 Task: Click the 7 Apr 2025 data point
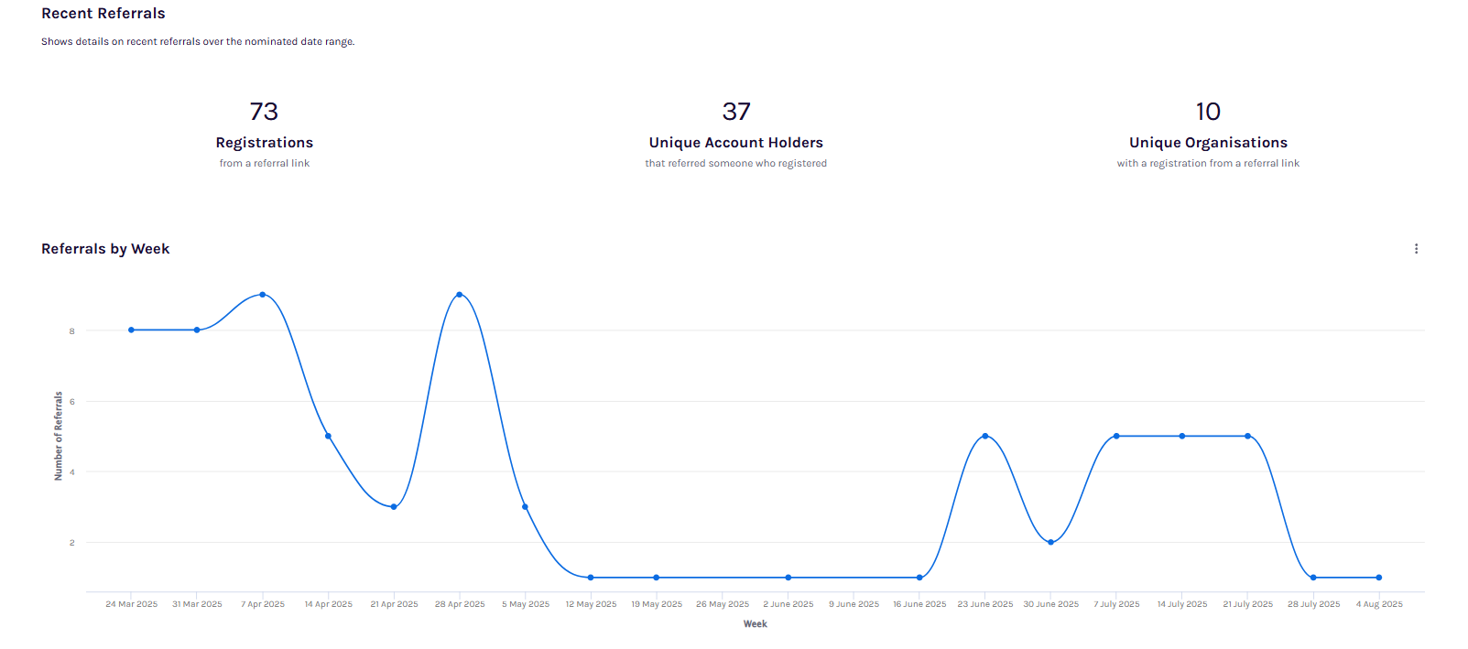[263, 295]
